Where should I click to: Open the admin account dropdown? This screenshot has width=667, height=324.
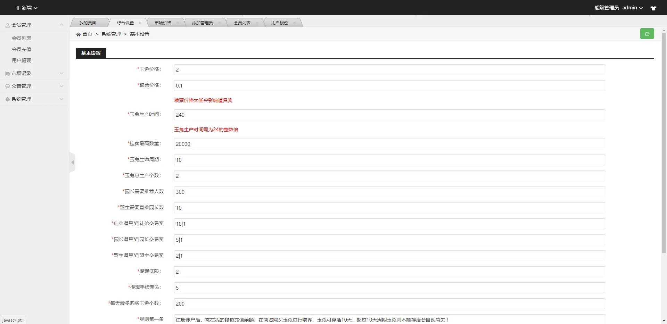632,8
